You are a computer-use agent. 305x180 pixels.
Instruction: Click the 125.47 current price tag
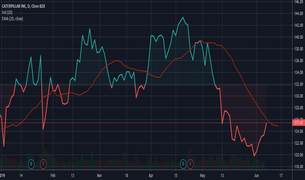[x=298, y=122]
